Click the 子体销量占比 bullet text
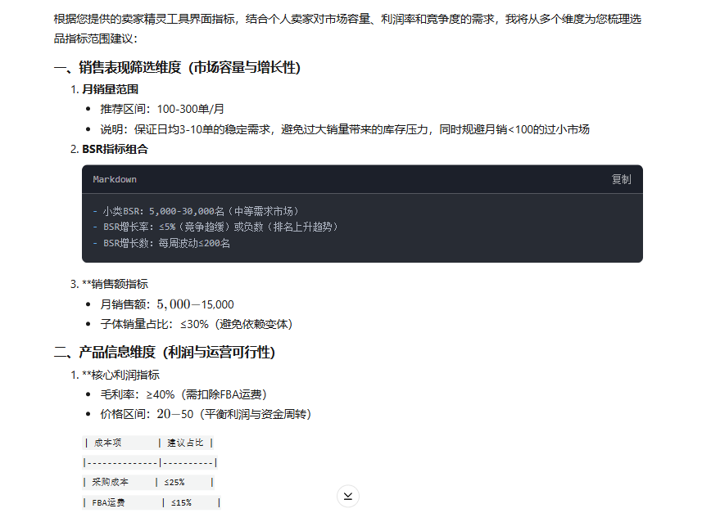 [196, 324]
